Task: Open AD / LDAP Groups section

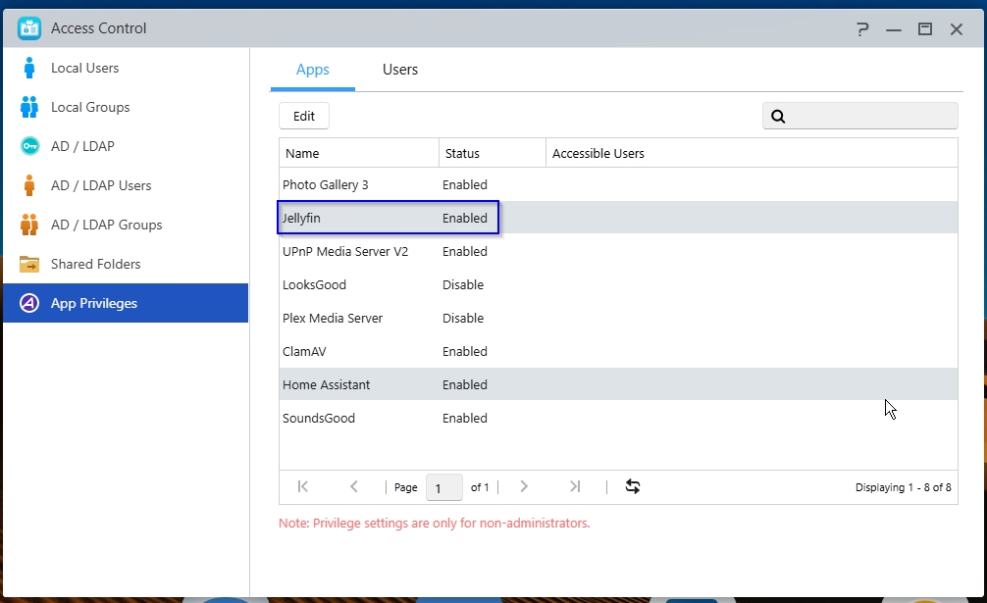Action: 106,226
